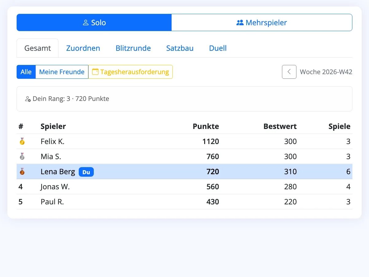Click the Jonas W. player row
The height and width of the screenshot is (277, 369).
(x=184, y=187)
